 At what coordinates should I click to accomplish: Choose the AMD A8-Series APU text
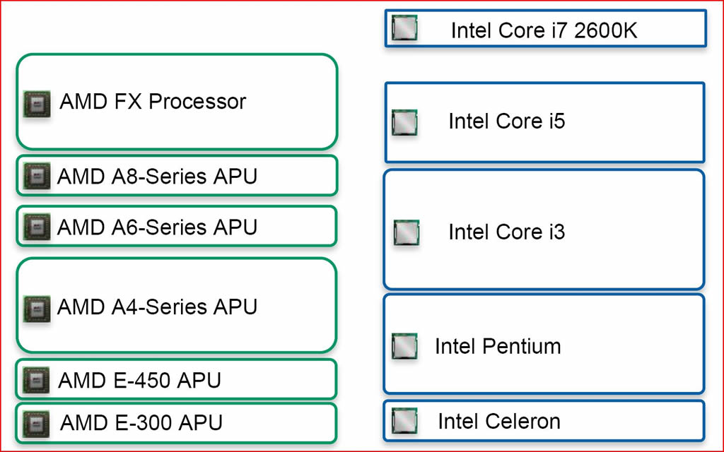[157, 176]
